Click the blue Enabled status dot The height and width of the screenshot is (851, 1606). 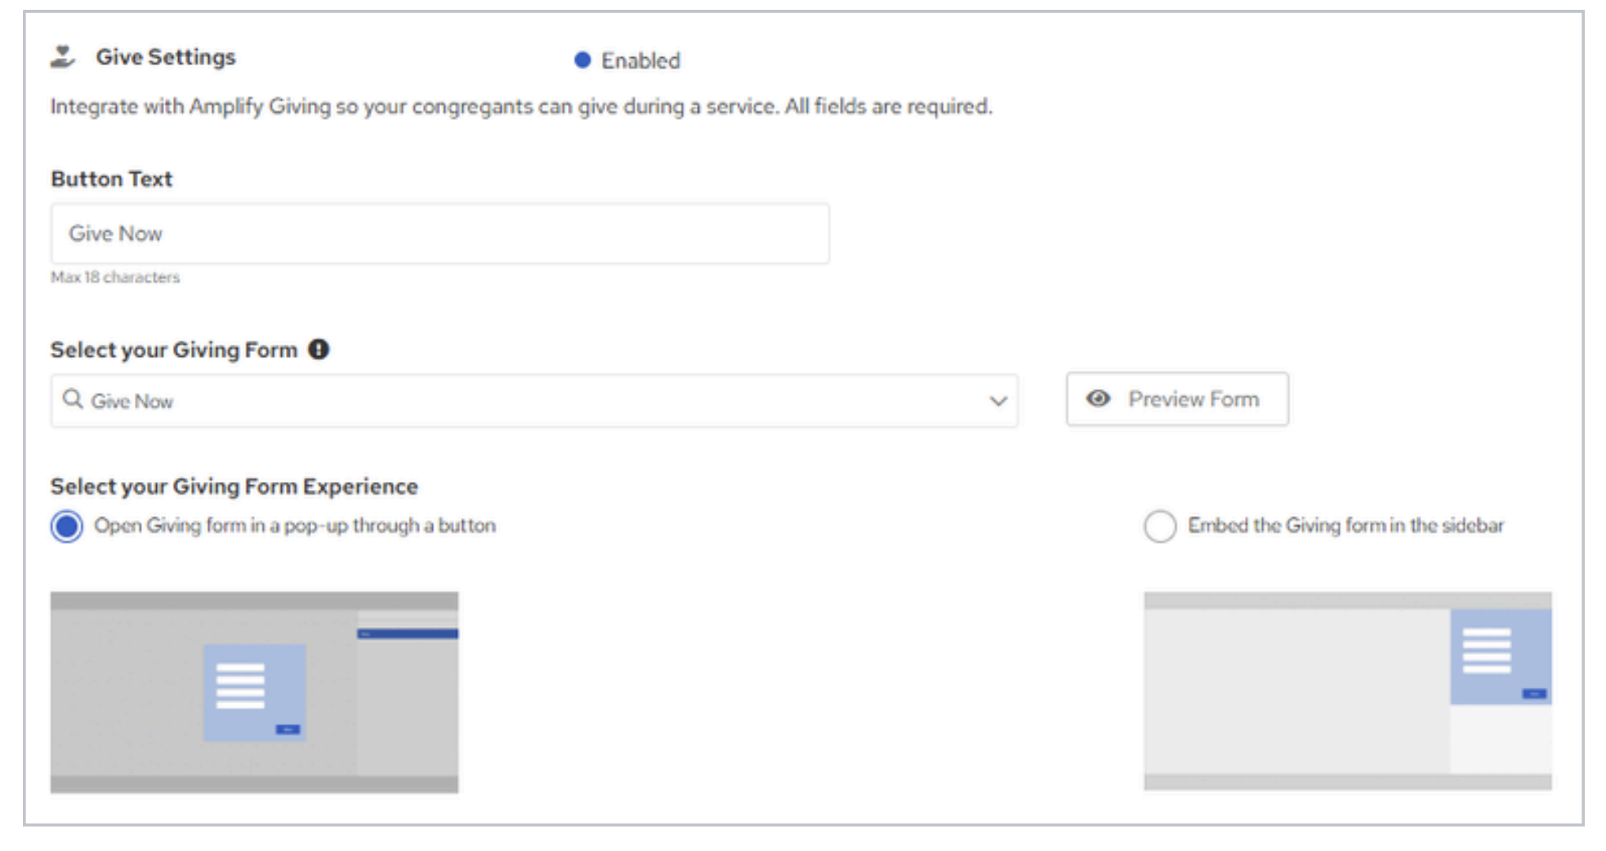[582, 60]
